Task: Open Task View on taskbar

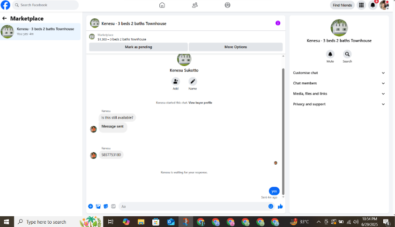Action: (111, 222)
